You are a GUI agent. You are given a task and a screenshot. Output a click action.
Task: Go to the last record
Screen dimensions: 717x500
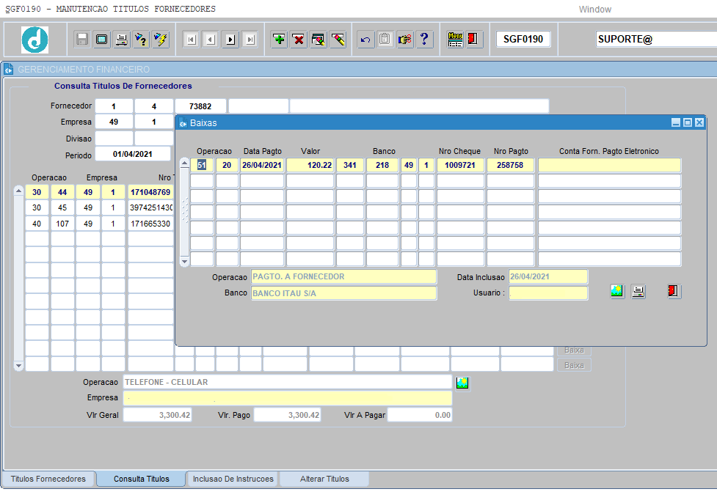coord(250,40)
